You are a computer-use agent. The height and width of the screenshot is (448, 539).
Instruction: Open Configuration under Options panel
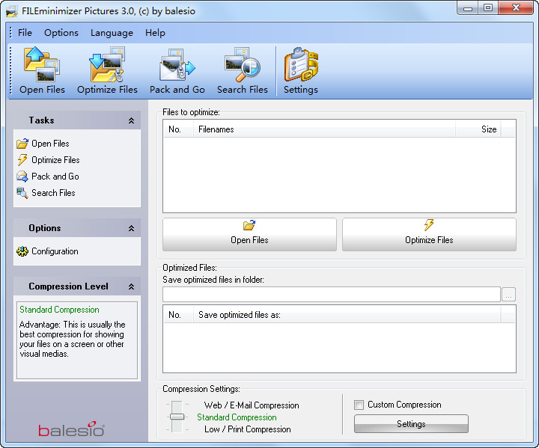(x=55, y=251)
